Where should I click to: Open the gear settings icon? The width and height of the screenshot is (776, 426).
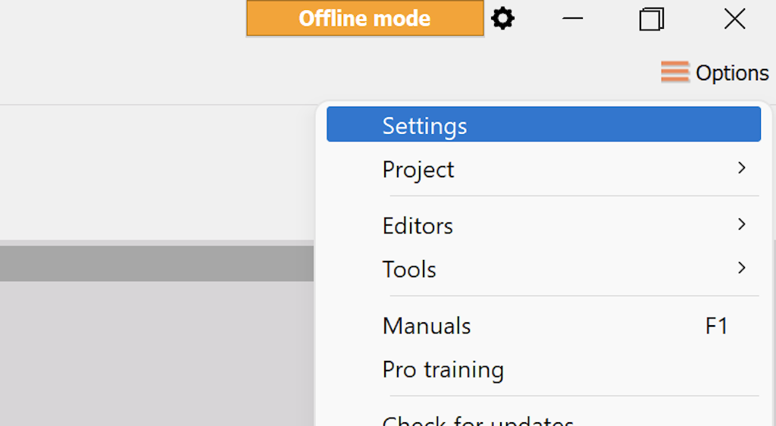503,19
